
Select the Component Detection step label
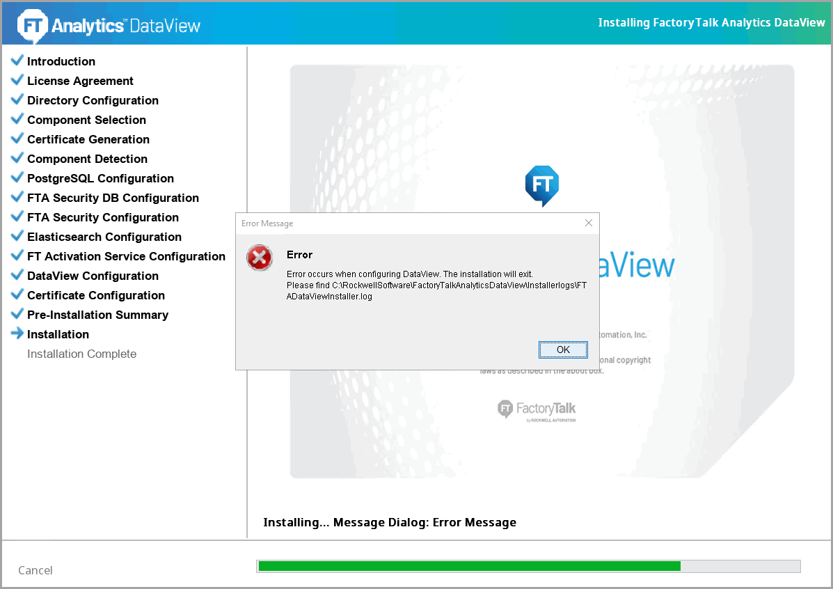(x=87, y=159)
